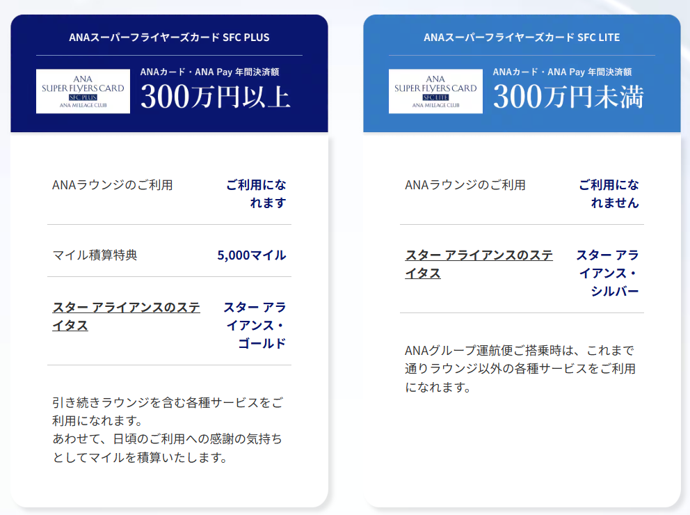The height and width of the screenshot is (515, 690).
Task: Click the スター アライアンス・ゴールド status value
Action: coord(255,325)
